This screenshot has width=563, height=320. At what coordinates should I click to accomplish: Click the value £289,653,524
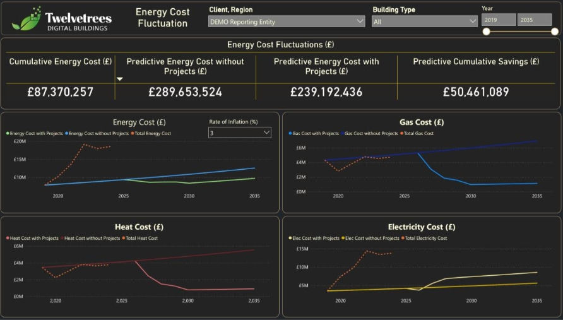tap(186, 92)
